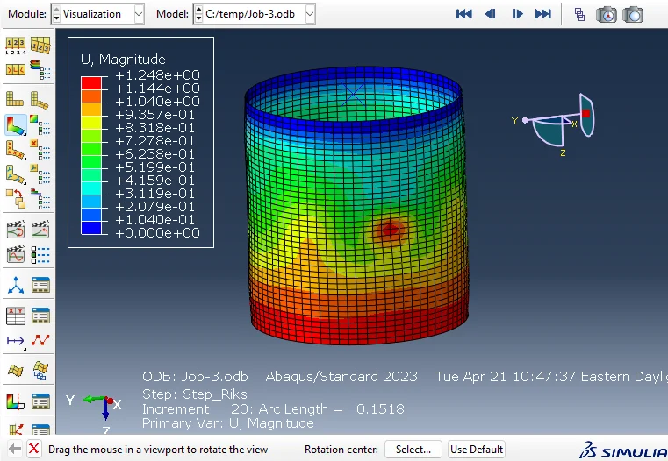This screenshot has height=461, width=668.
Task: Click the Animate Scale Factor icon
Action: [x=16, y=230]
